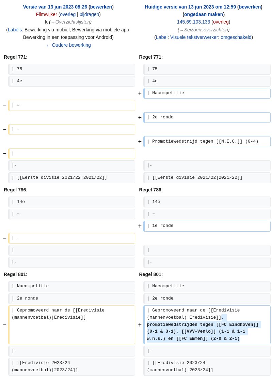Select the added line '| Nacompetitie' under Regel 771
The width and height of the screenshot is (272, 377).
tap(207, 93)
